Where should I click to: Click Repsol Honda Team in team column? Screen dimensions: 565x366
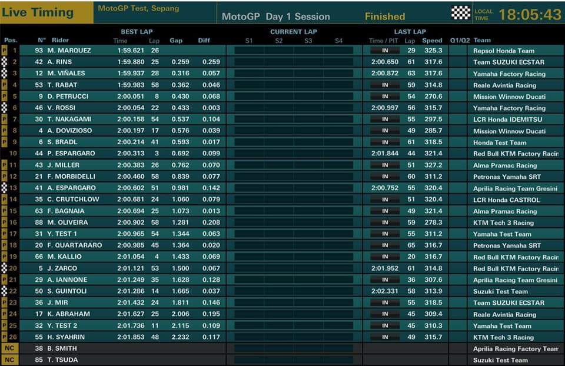504,51
